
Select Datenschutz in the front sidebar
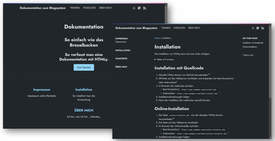coord(121,42)
